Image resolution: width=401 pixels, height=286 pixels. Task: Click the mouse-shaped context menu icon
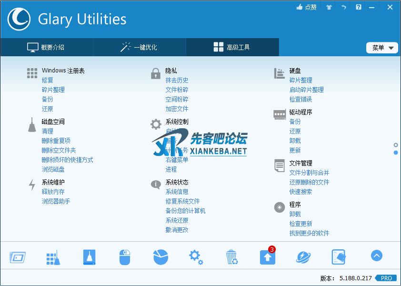click(x=124, y=257)
